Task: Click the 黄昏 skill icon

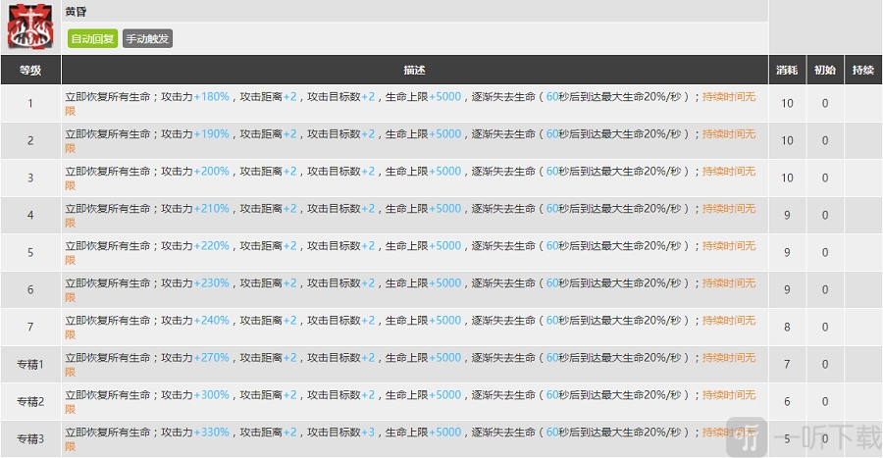Action: pyautogui.click(x=30, y=26)
